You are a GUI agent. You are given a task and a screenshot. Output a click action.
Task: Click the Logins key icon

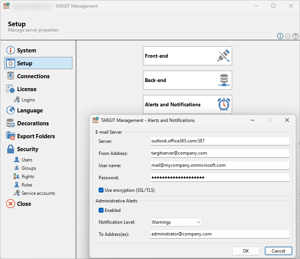click(x=17, y=99)
